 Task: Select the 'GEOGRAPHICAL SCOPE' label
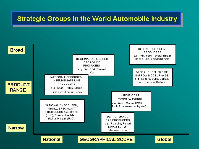click(106, 140)
